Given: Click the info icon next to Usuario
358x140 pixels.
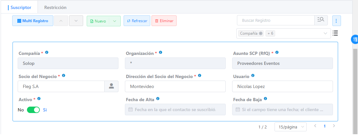Looking at the screenshot, I should pos(253,76).
